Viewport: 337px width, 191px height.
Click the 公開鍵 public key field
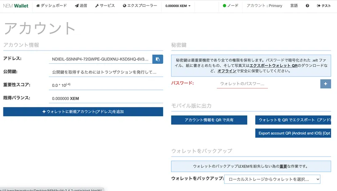(x=106, y=72)
